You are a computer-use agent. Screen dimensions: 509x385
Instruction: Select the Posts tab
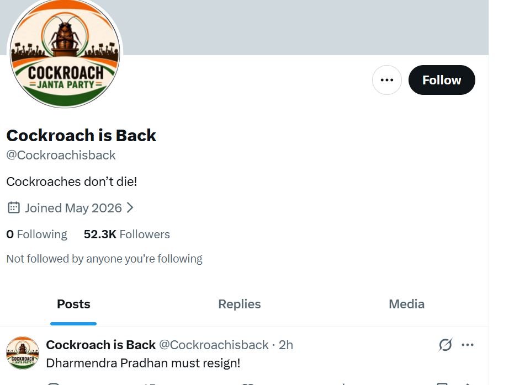[73, 304]
